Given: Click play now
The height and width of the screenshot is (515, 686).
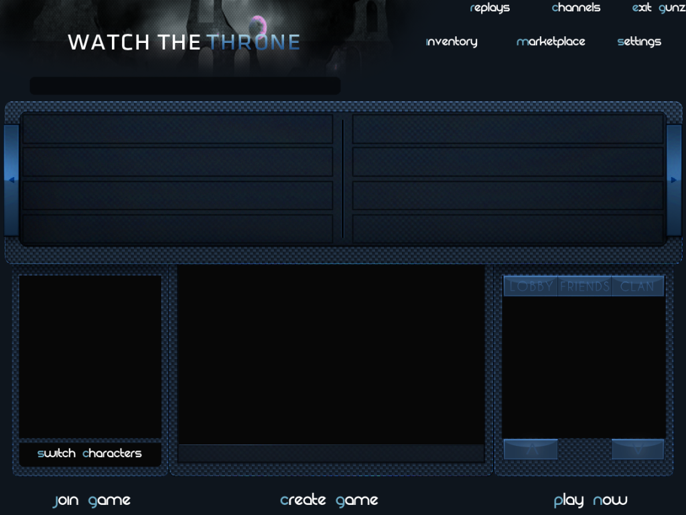Looking at the screenshot, I should [x=590, y=500].
